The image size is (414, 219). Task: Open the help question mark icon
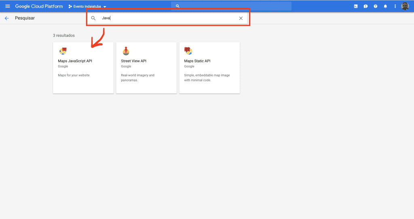pyautogui.click(x=376, y=6)
